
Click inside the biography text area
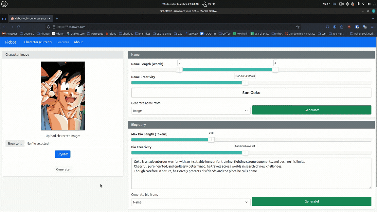tap(251, 173)
